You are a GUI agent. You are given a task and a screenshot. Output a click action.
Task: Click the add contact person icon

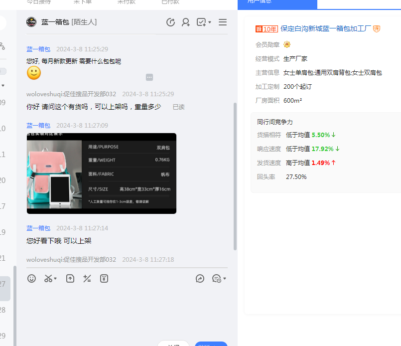186,22
